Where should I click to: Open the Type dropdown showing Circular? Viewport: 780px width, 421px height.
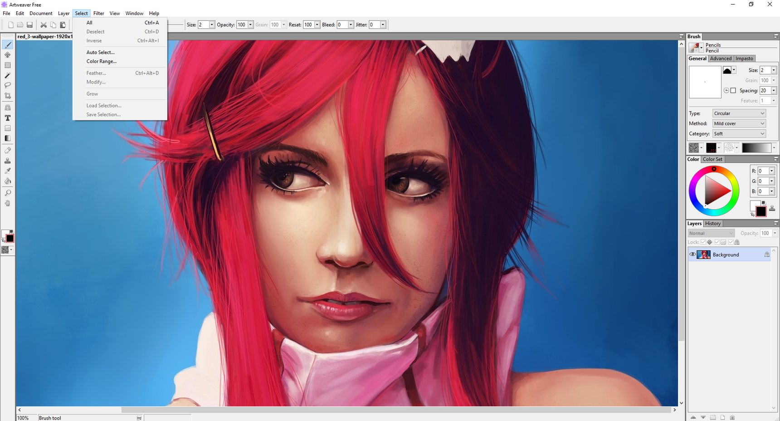coord(739,113)
